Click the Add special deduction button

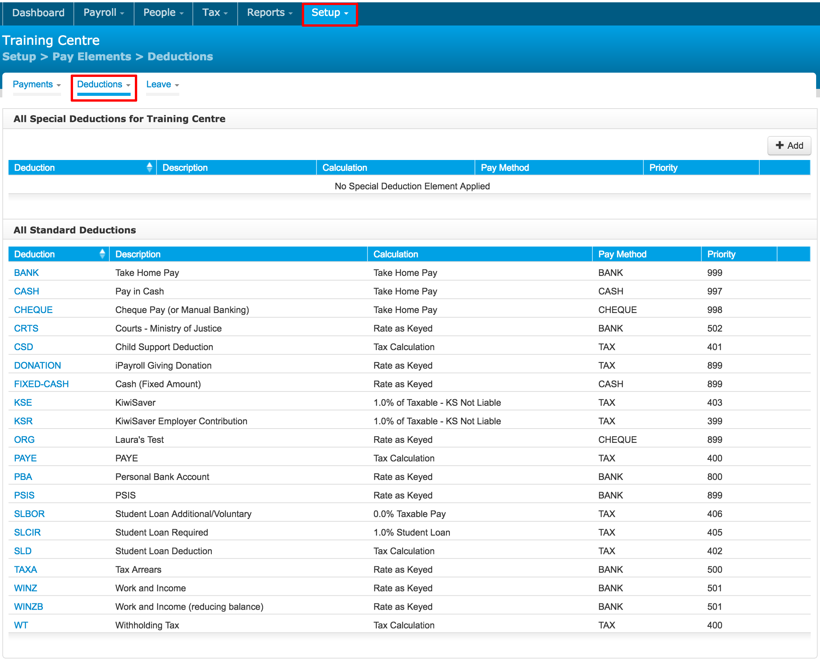point(789,146)
